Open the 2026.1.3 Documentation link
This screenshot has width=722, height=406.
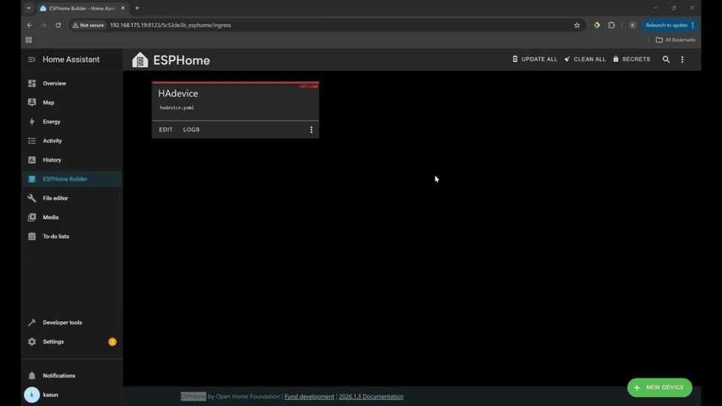coord(371,396)
